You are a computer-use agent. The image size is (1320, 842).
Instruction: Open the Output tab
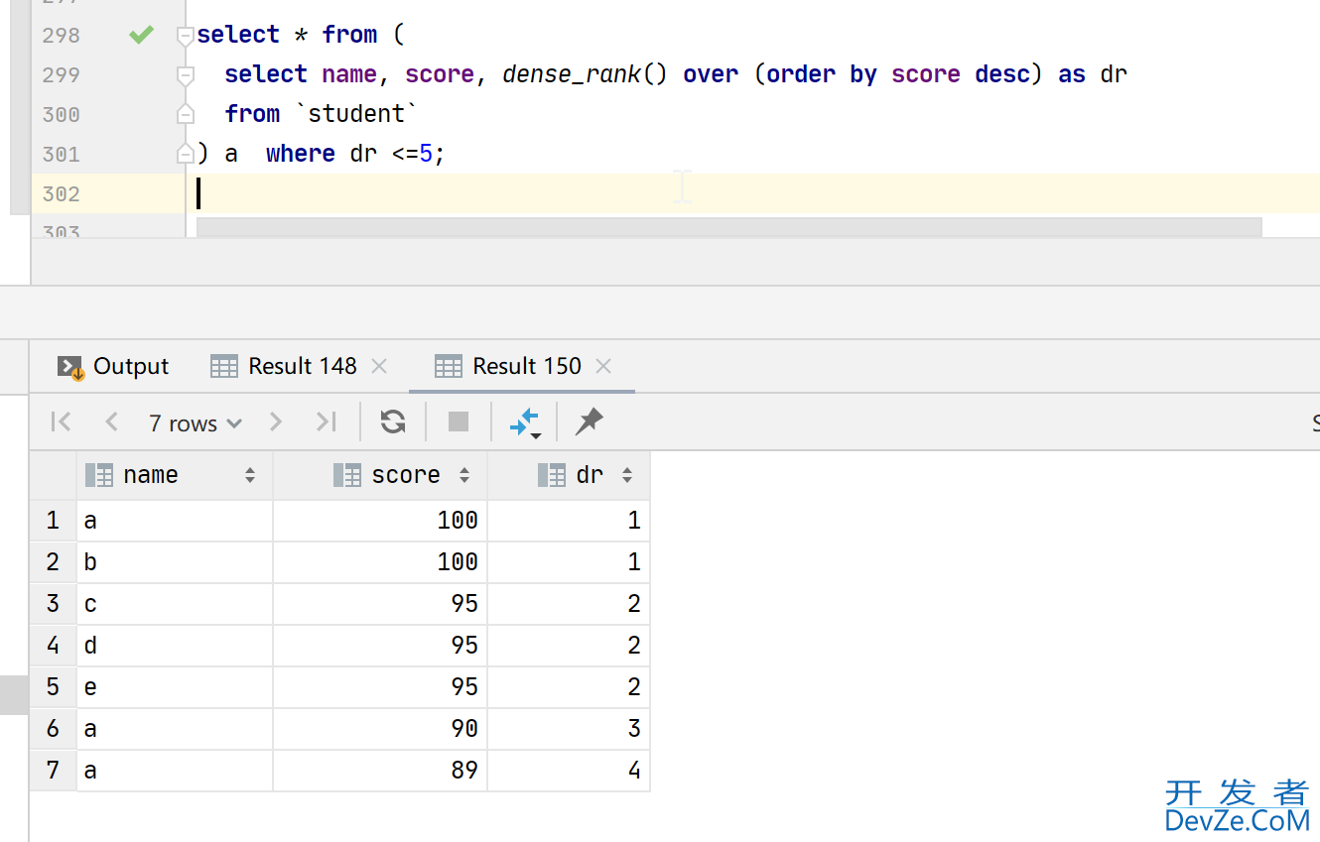click(113, 367)
